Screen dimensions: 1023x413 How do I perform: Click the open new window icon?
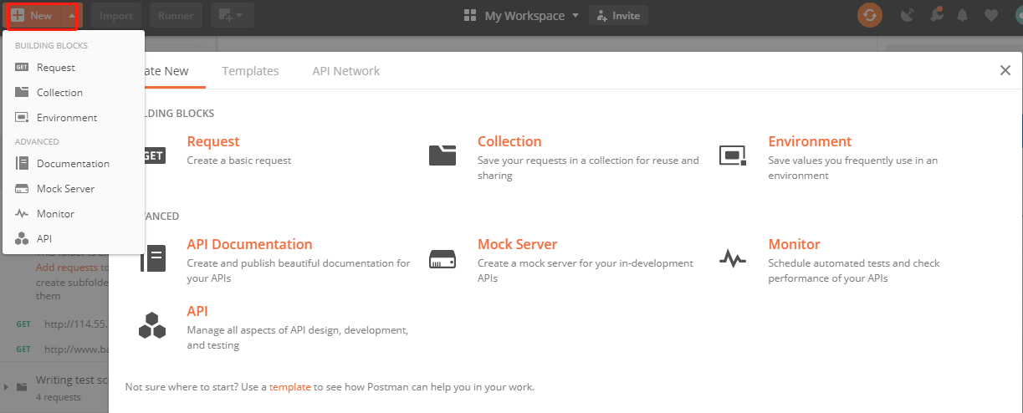pos(224,15)
